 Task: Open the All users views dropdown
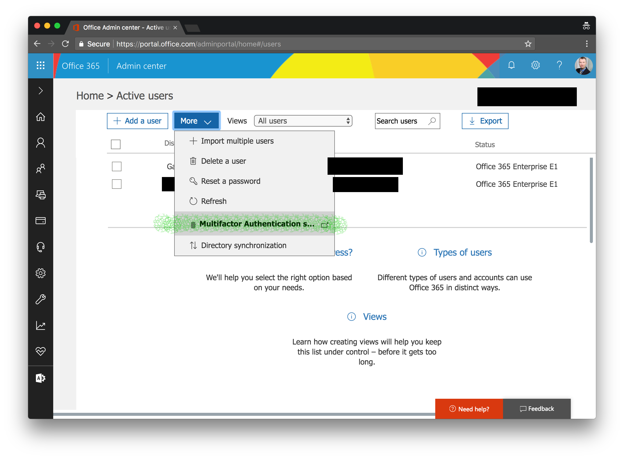click(303, 121)
